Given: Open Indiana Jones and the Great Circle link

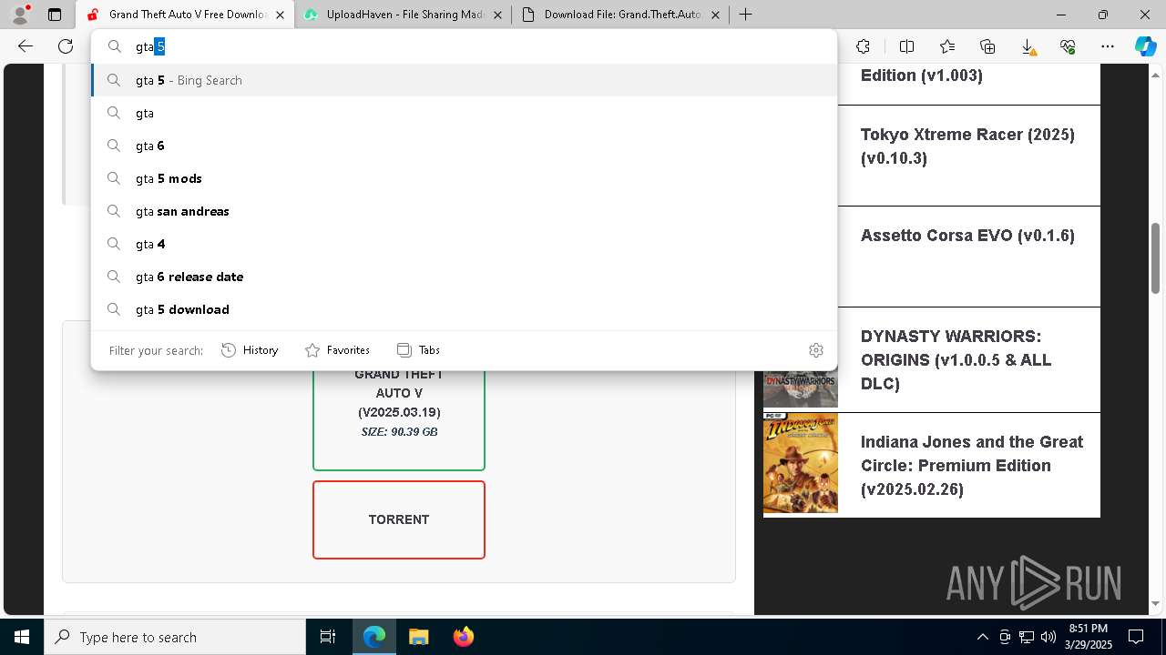Looking at the screenshot, I should (972, 466).
